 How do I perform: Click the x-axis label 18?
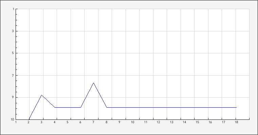point(236,122)
